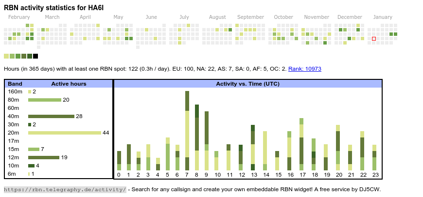Select the activity bar at hour 8

tap(197, 137)
